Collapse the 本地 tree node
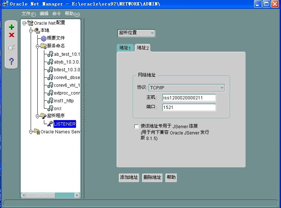The width and height of the screenshot is (281, 208). click(31, 31)
